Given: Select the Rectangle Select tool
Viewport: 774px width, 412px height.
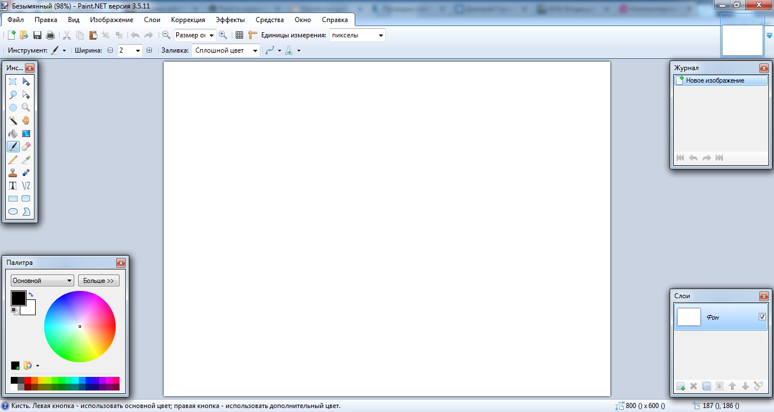Looking at the screenshot, I should coord(12,82).
